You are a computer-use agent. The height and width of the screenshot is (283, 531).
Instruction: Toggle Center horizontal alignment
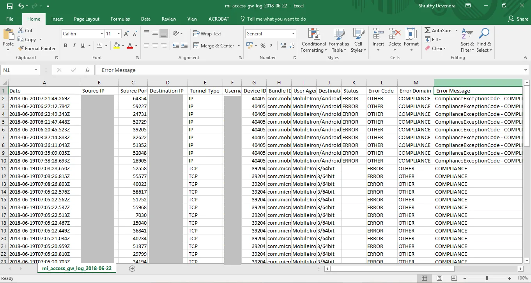coord(155,45)
